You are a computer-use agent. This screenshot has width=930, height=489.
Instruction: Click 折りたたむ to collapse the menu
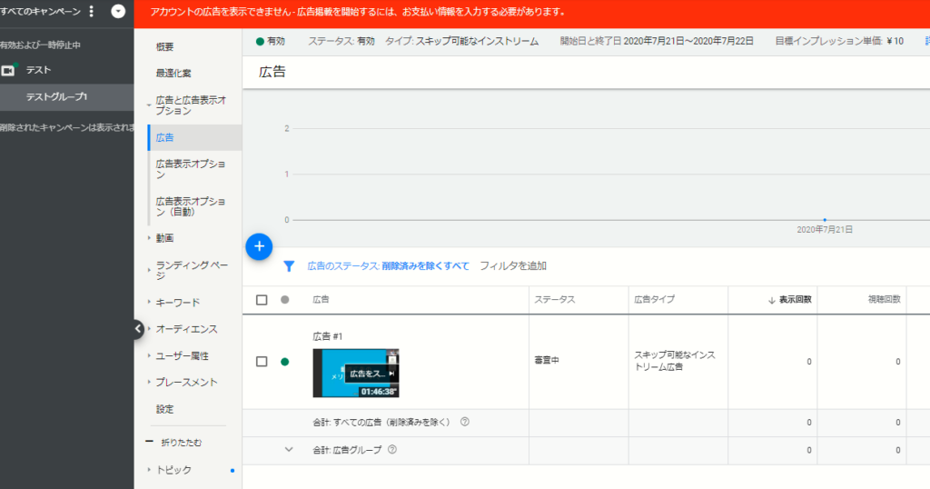point(182,443)
